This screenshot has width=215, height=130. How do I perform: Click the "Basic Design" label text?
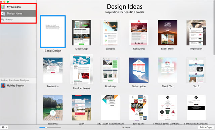coord(53,51)
